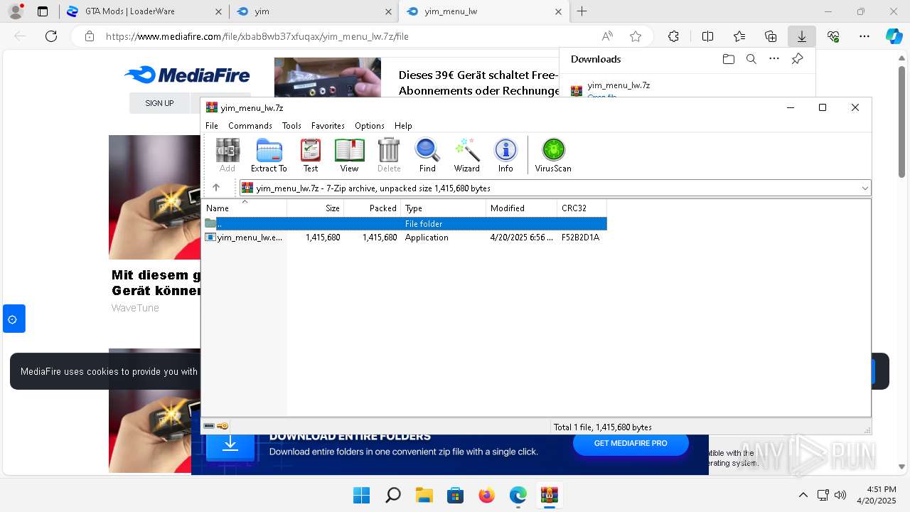The height and width of the screenshot is (512, 910).
Task: Open File Explorer from taskbar
Action: click(x=424, y=495)
